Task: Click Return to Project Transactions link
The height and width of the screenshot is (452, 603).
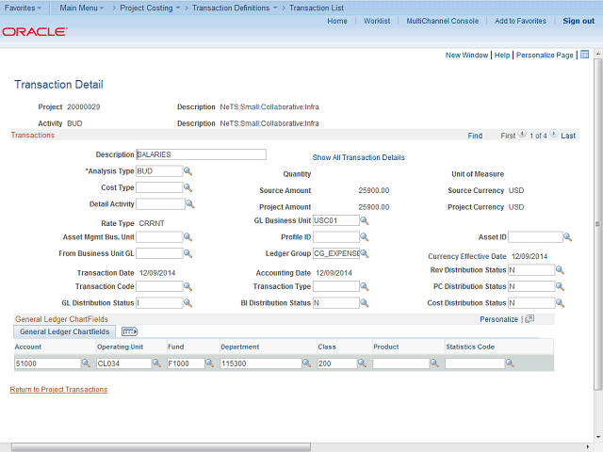Action: [58, 389]
